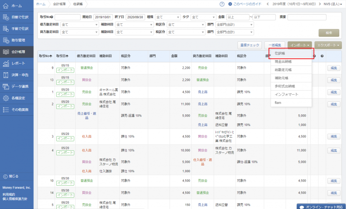Viewport: 346px width, 209px height.
Task: Focus the 金額 以下 input field
Action: [x=264, y=17]
